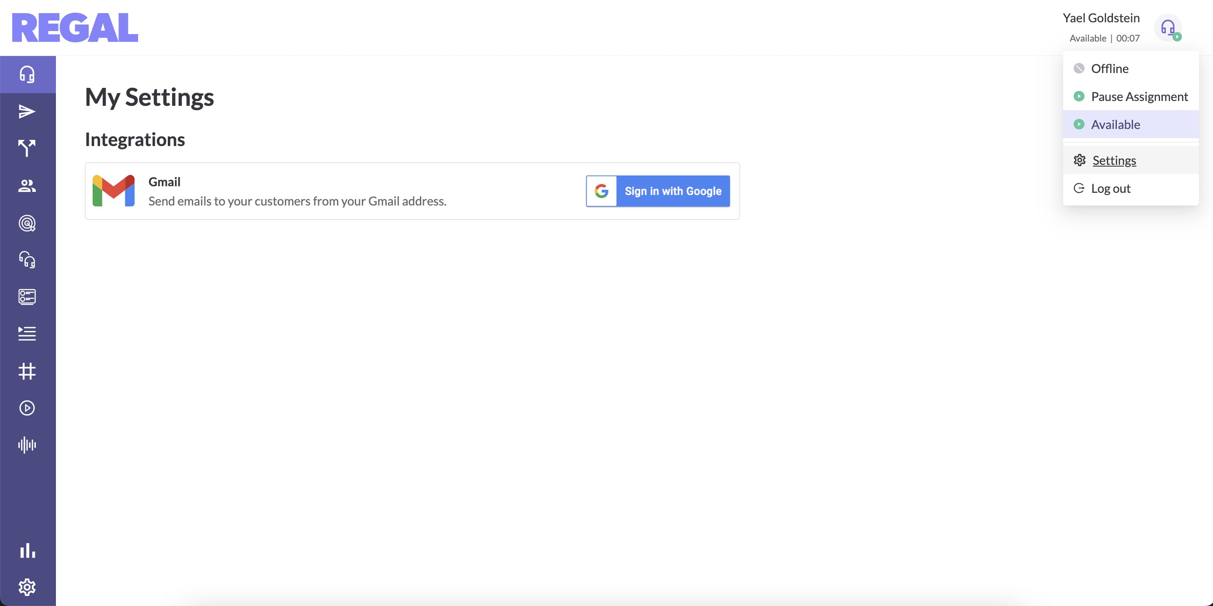Open the contacts people icon
1213x606 pixels.
tap(28, 186)
